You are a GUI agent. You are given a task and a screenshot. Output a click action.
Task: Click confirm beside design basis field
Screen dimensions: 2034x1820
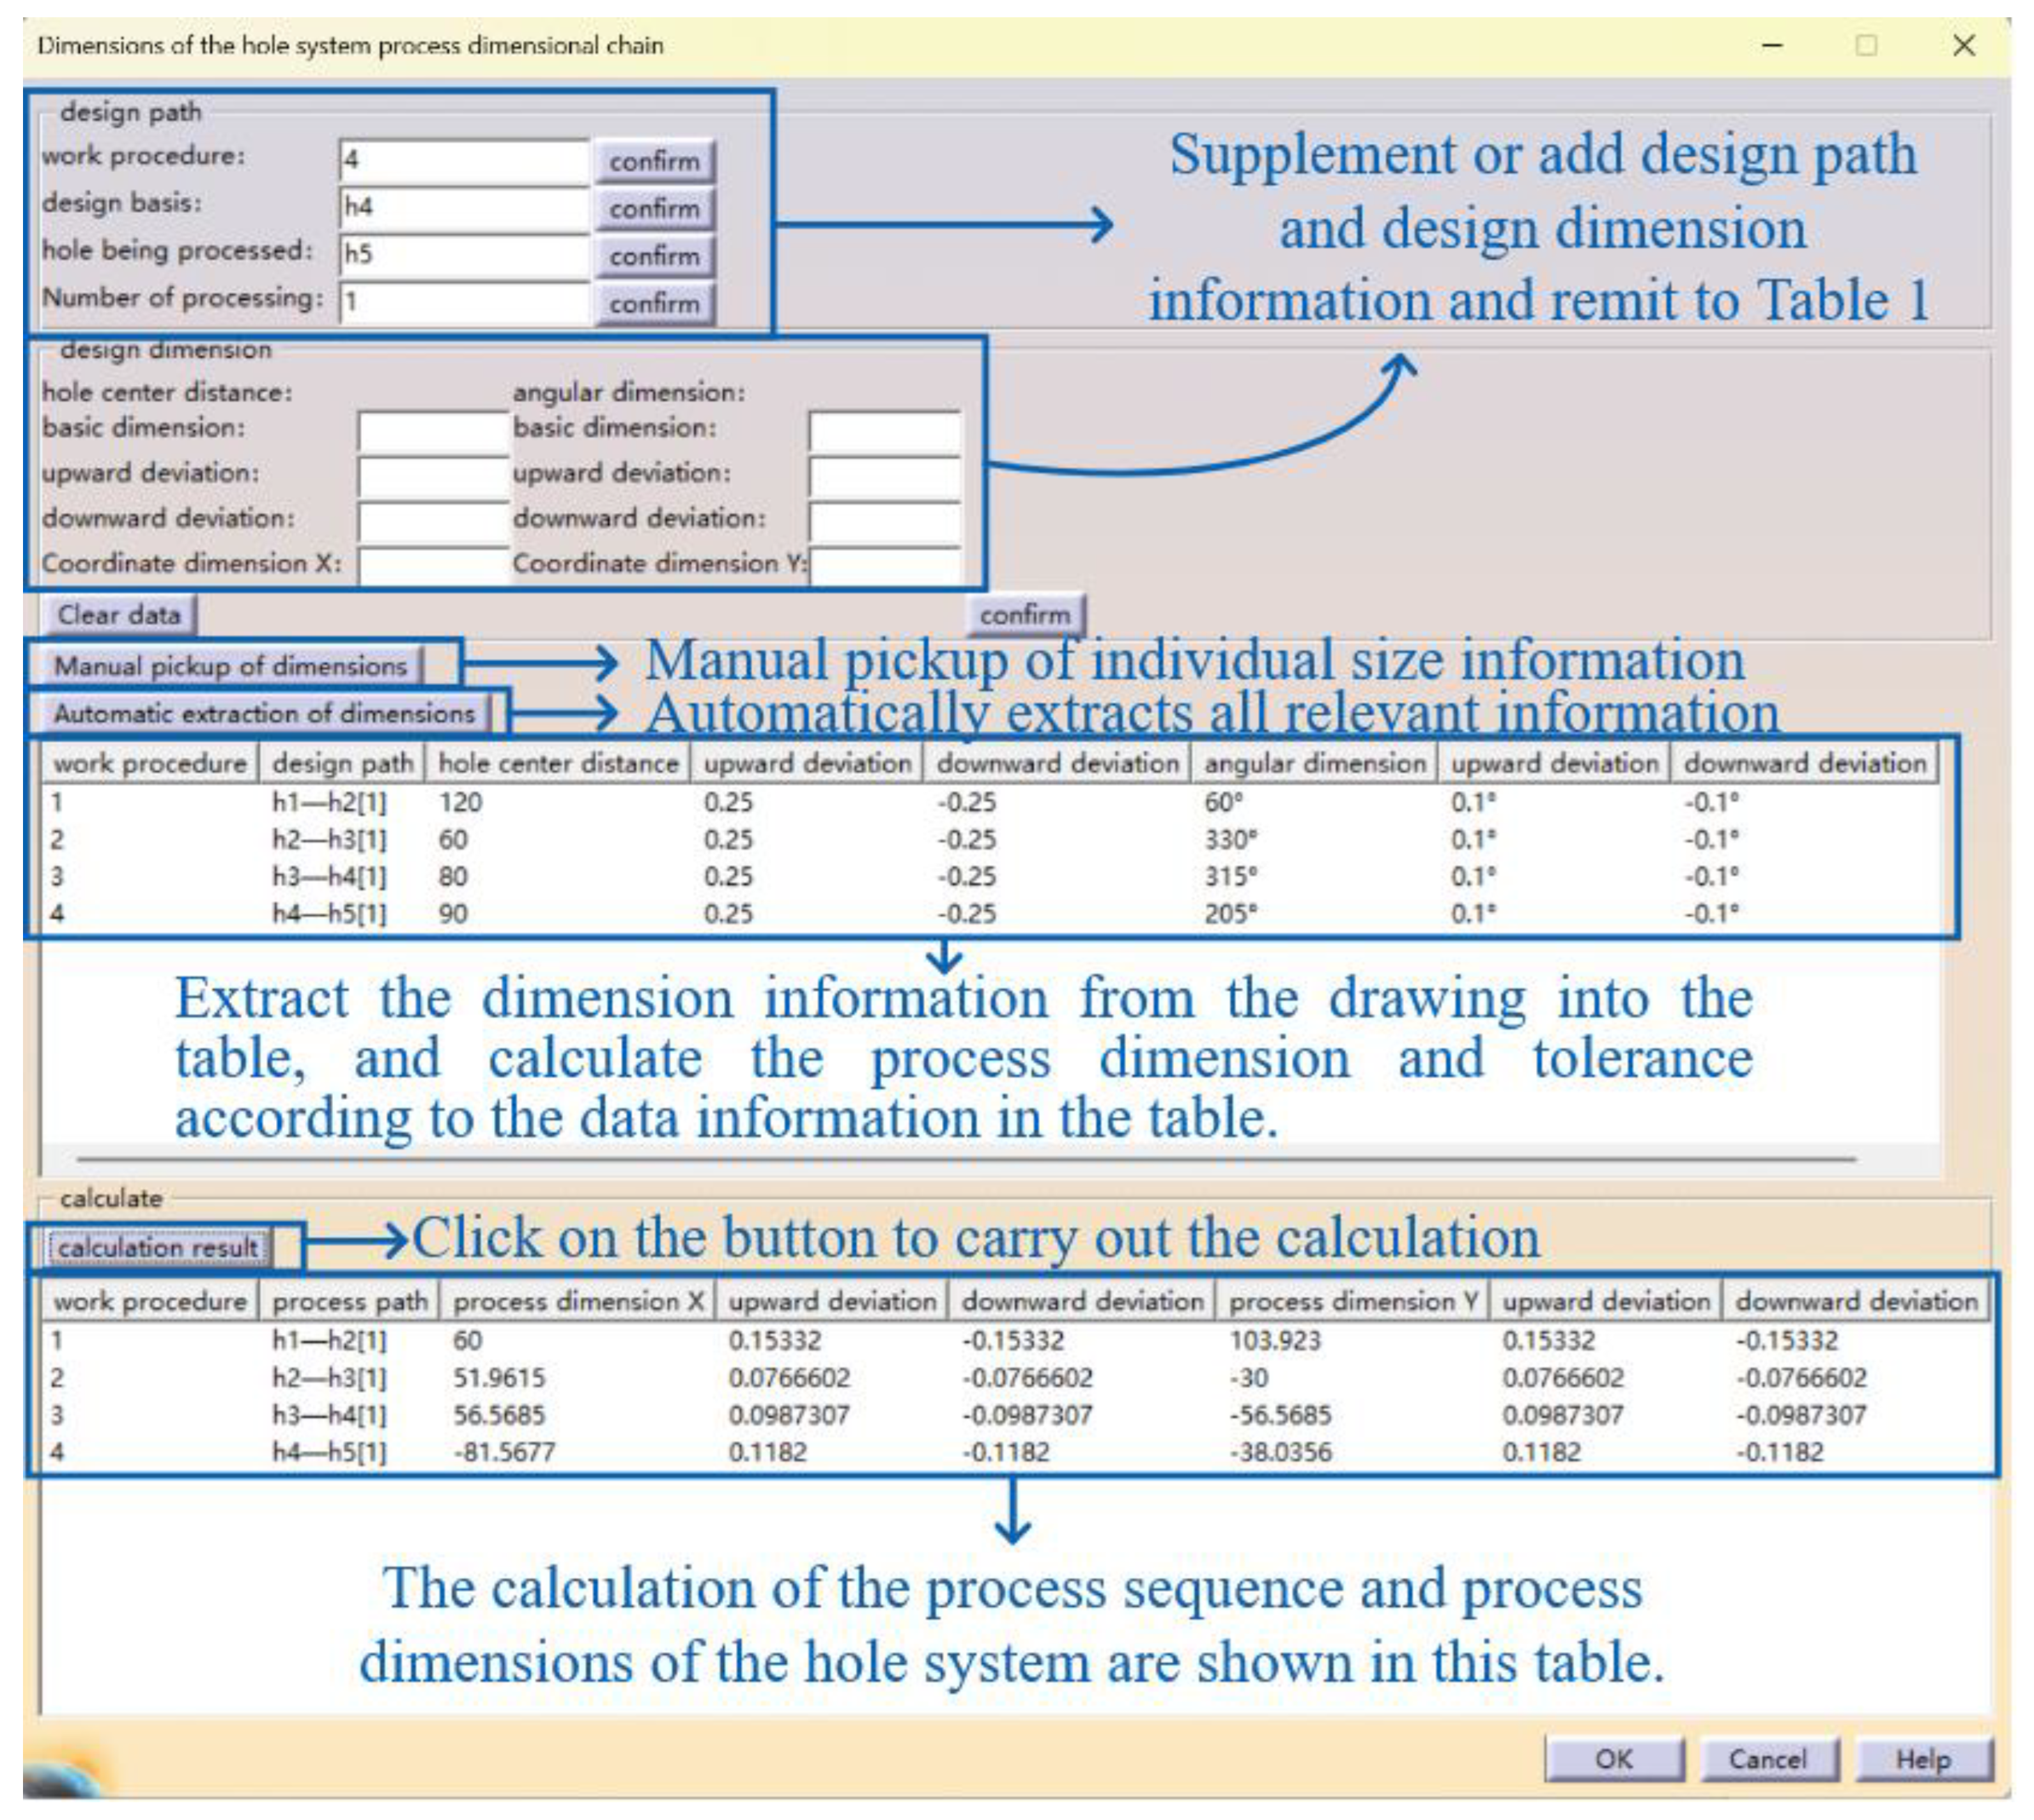tap(654, 209)
